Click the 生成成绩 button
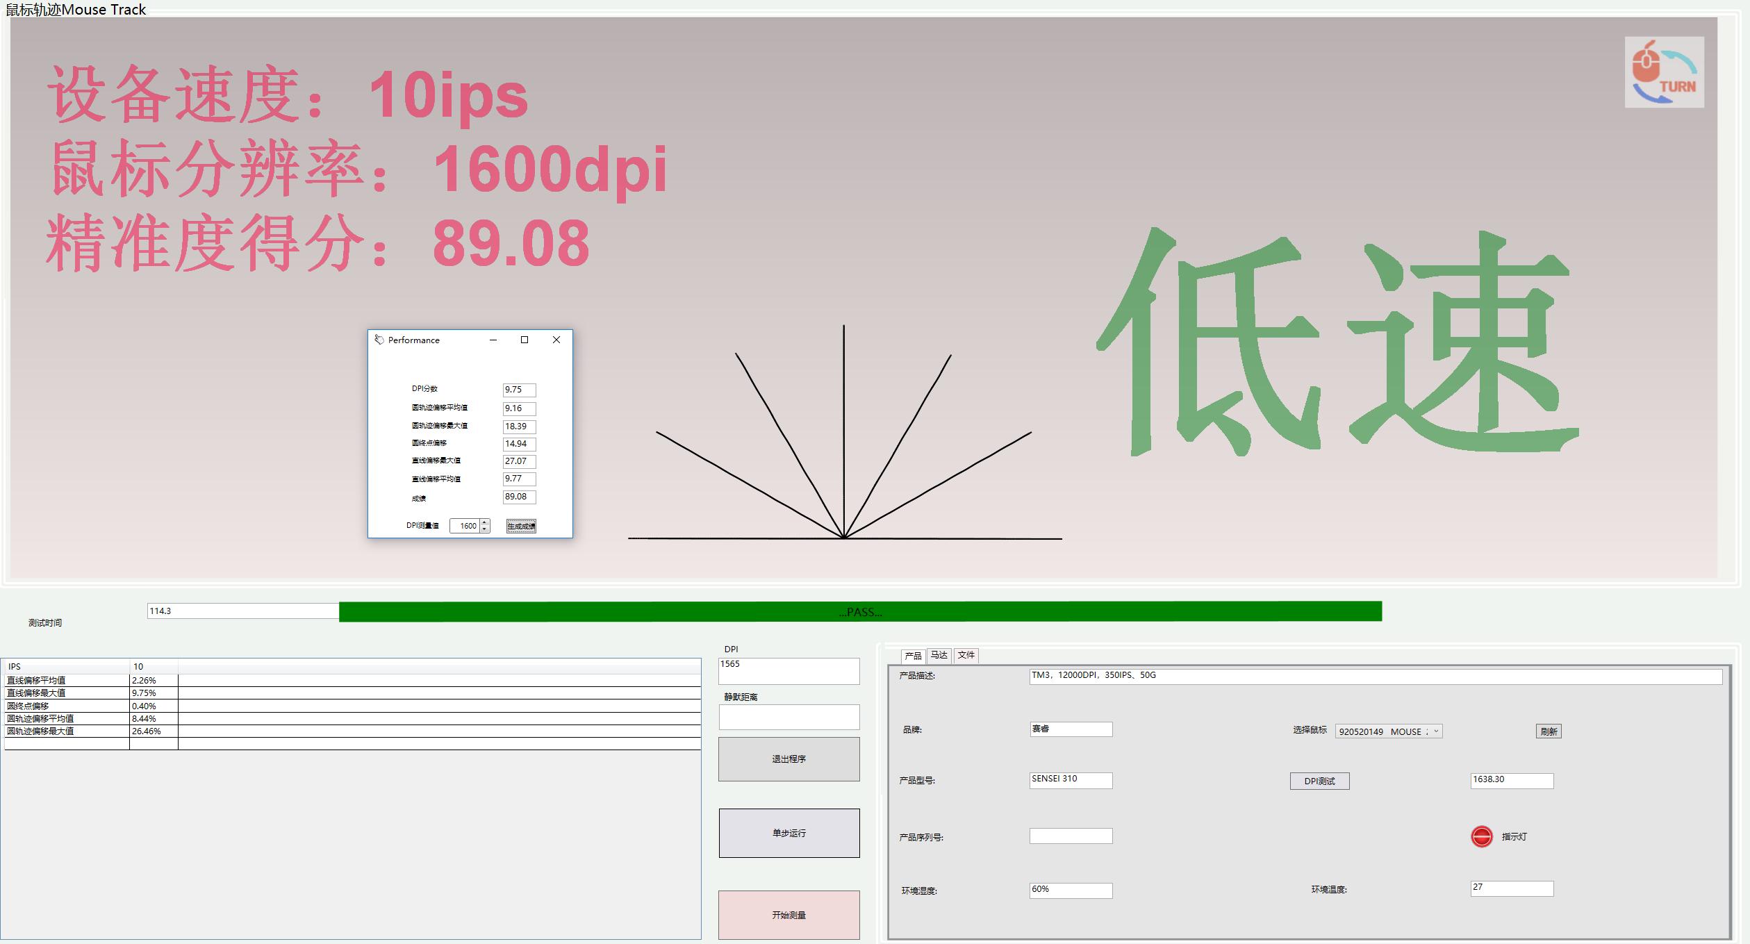The height and width of the screenshot is (944, 1750). coord(520,526)
